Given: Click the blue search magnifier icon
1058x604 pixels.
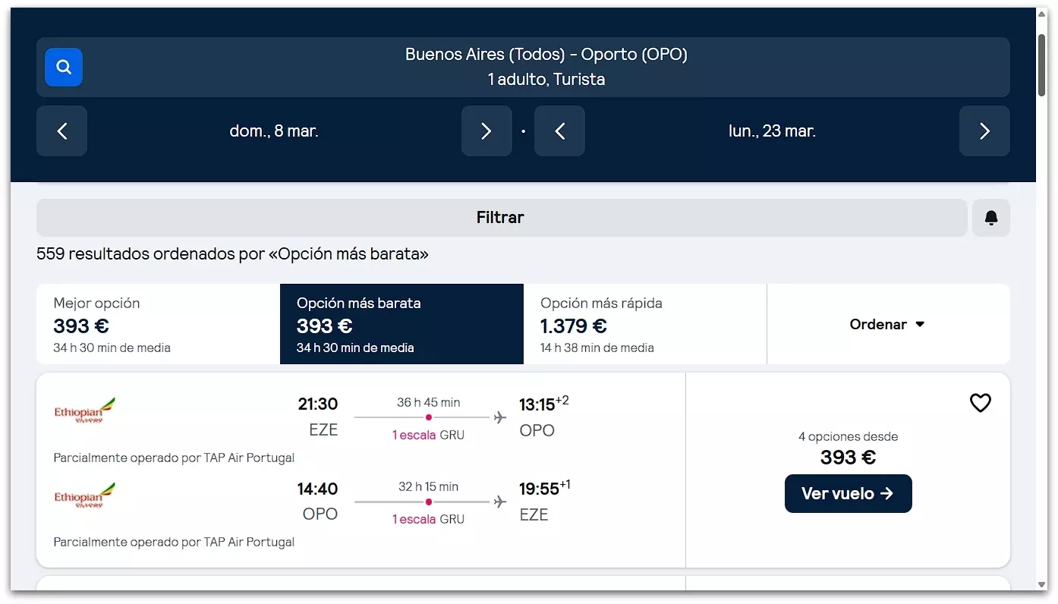Looking at the screenshot, I should pos(64,68).
